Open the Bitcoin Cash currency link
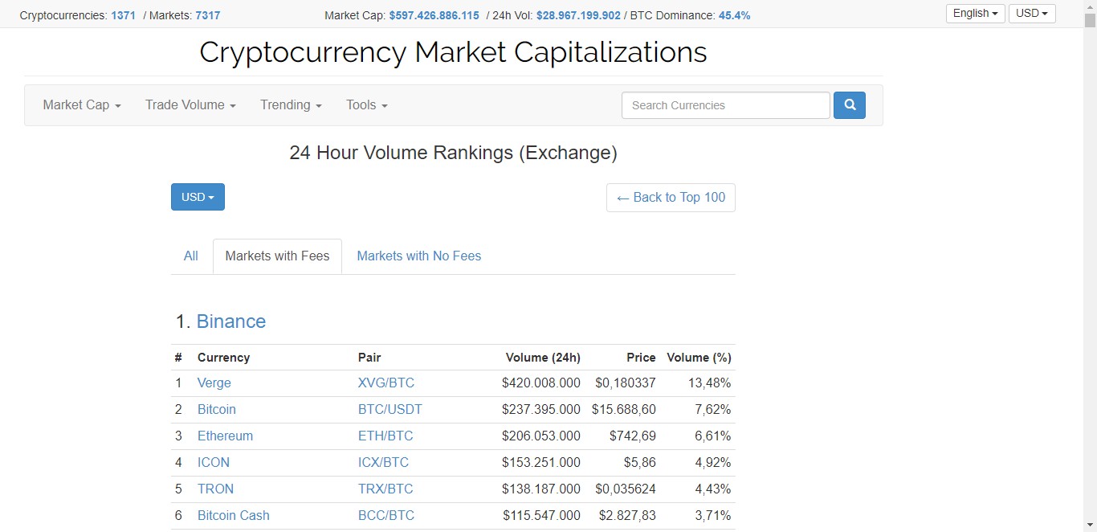The height and width of the screenshot is (532, 1097). coord(234,516)
